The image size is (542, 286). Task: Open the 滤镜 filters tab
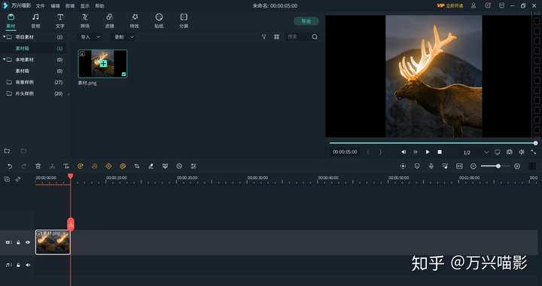tap(109, 21)
